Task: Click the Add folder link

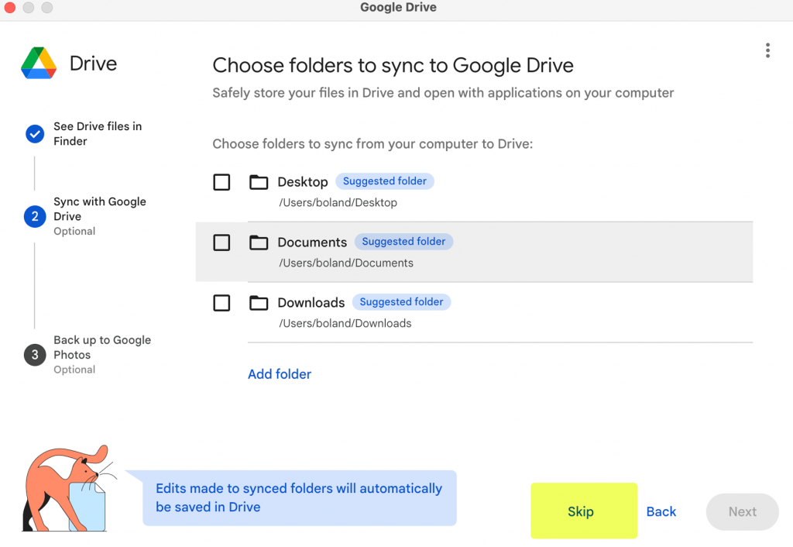Action: pyautogui.click(x=280, y=374)
